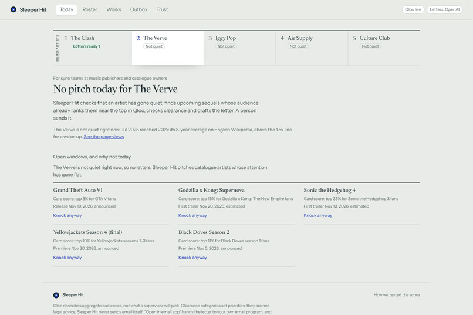Viewport: 473px width, 315px height.
Task: Click the Letters ready 1 label
Action: point(87,46)
